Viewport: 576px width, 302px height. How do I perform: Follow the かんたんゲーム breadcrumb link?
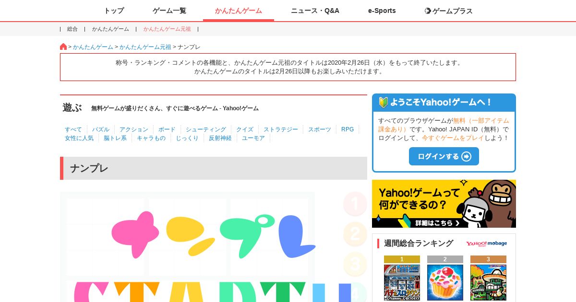tap(93, 47)
